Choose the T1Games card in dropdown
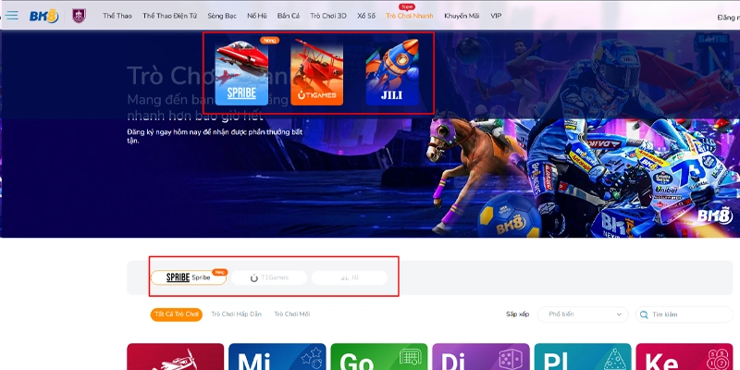This screenshot has height=370, width=740. [x=316, y=73]
